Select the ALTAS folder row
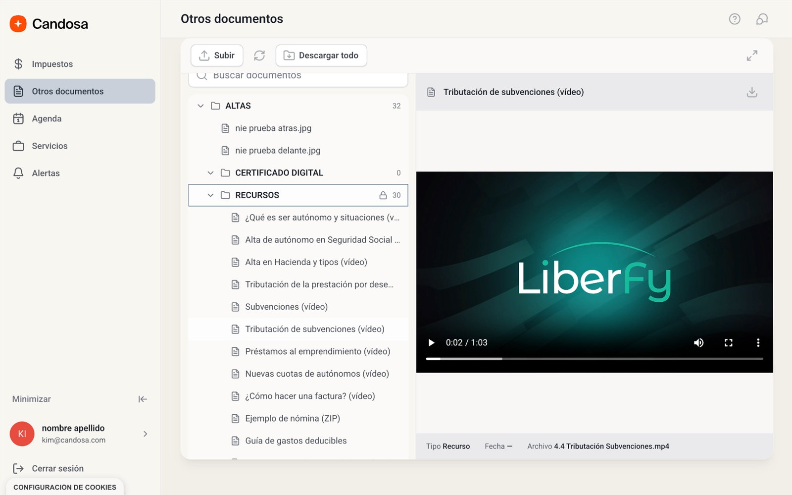The height and width of the screenshot is (495, 792). coord(298,106)
